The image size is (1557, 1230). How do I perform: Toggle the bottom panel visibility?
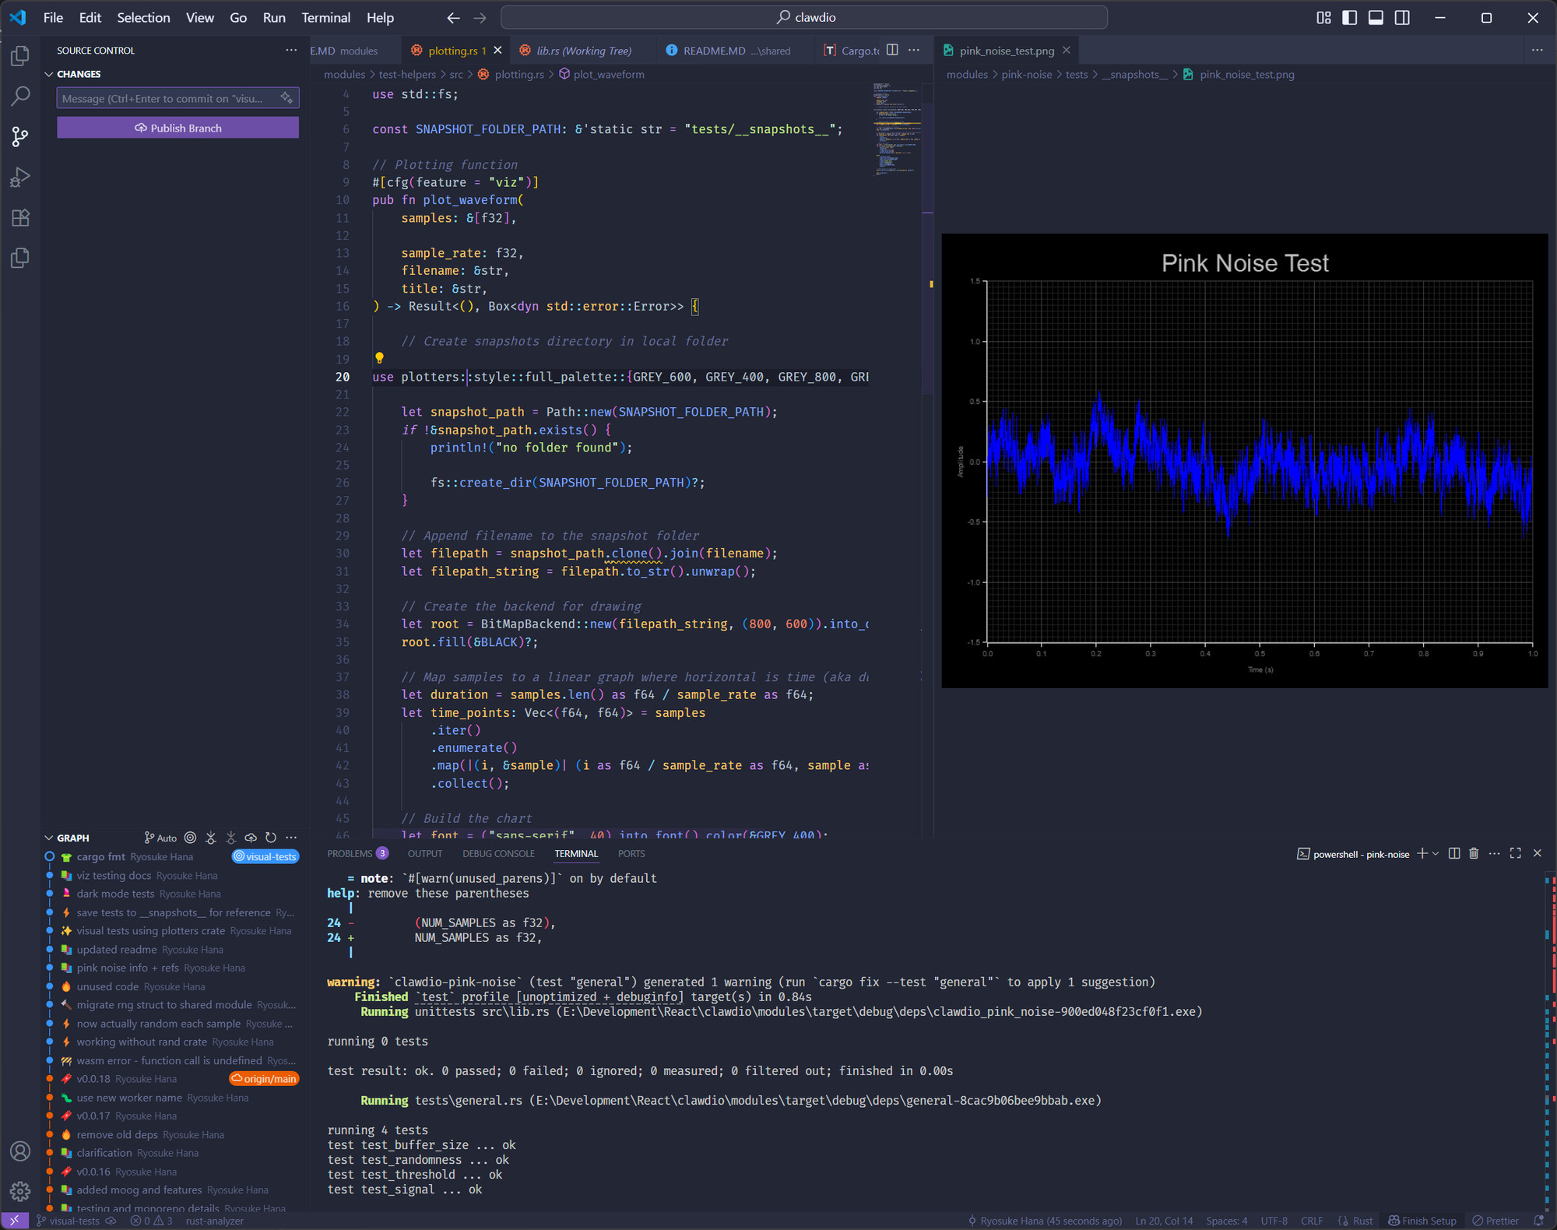click(x=1376, y=17)
